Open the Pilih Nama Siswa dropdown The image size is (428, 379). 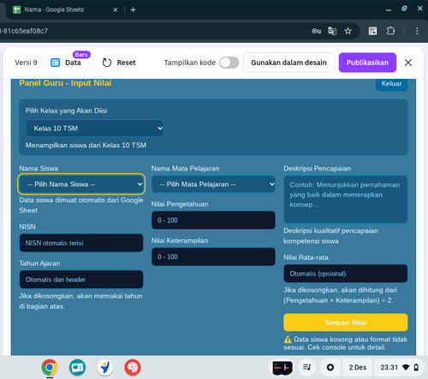tap(81, 184)
